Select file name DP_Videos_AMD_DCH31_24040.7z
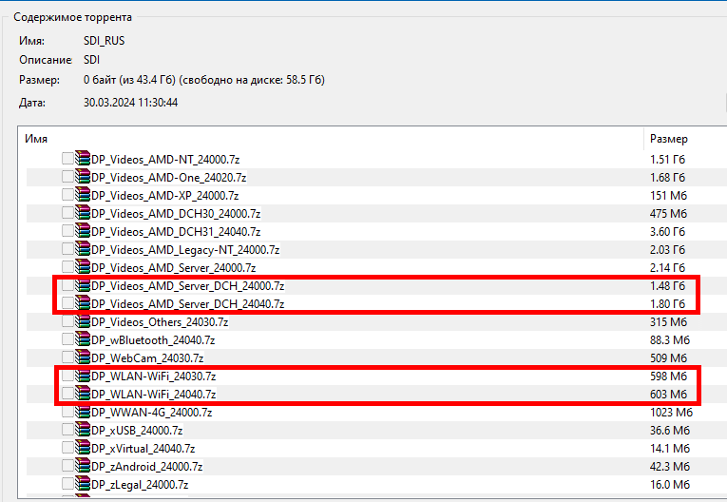 176,232
